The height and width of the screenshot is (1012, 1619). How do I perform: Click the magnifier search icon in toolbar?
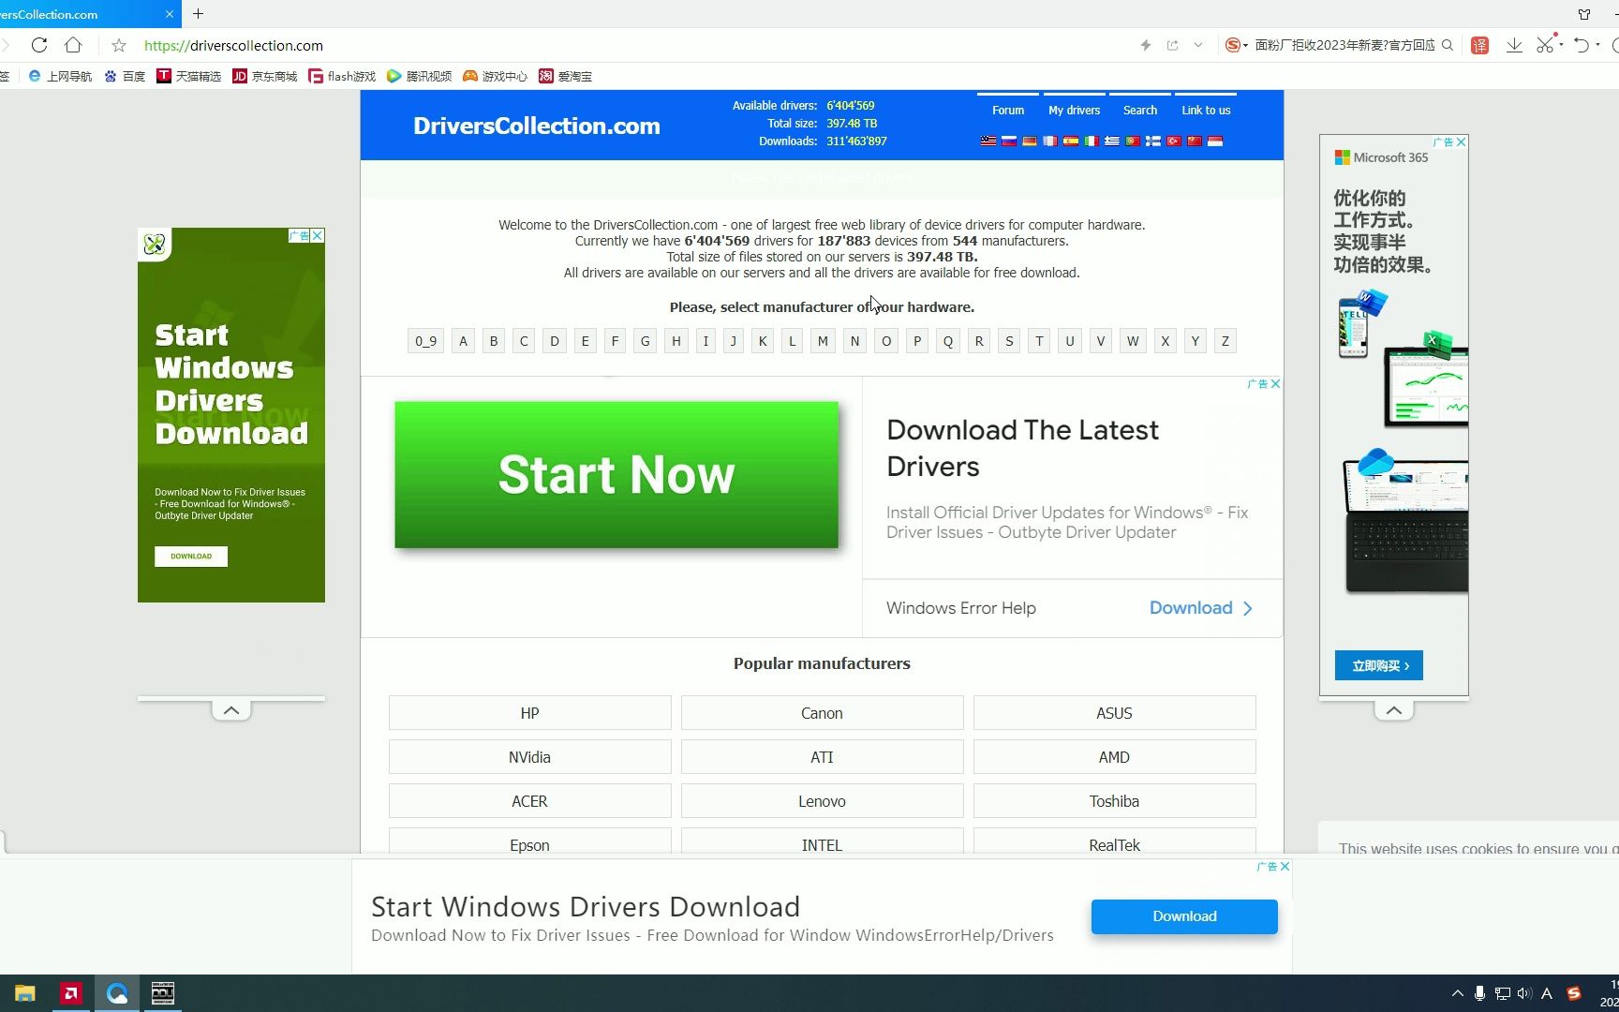(x=1448, y=45)
